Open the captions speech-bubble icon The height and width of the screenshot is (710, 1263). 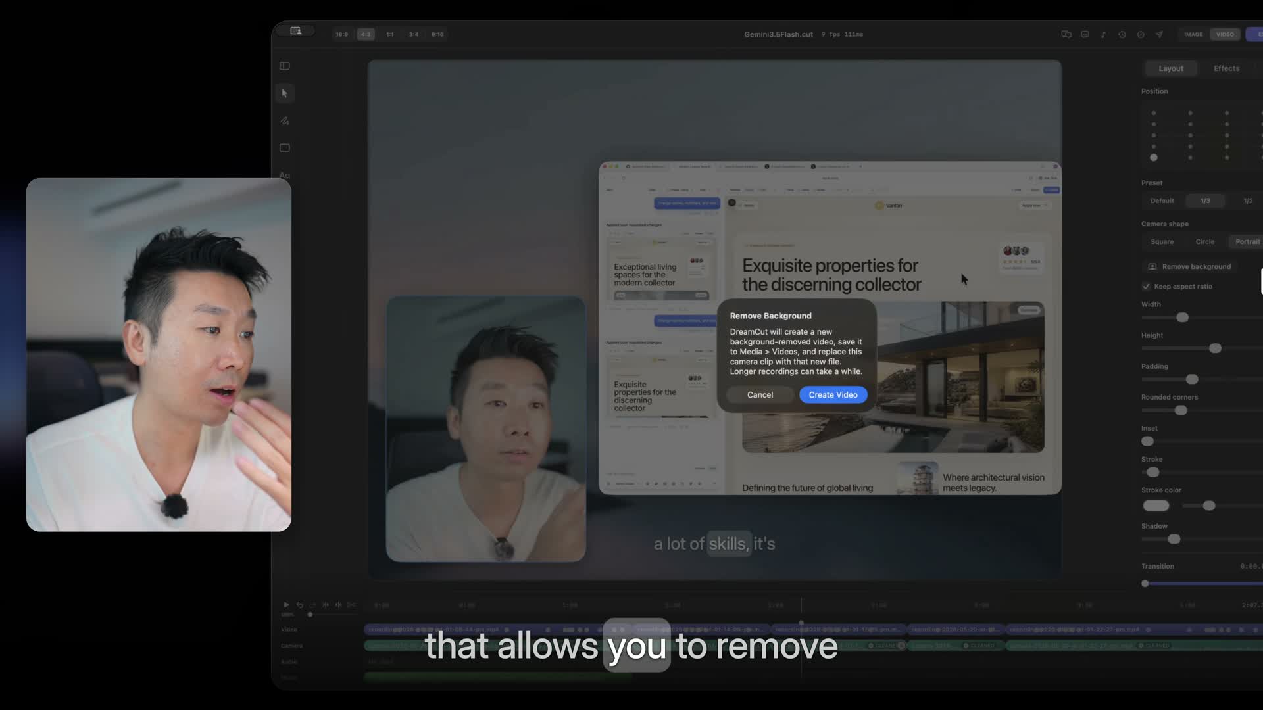tap(1085, 34)
